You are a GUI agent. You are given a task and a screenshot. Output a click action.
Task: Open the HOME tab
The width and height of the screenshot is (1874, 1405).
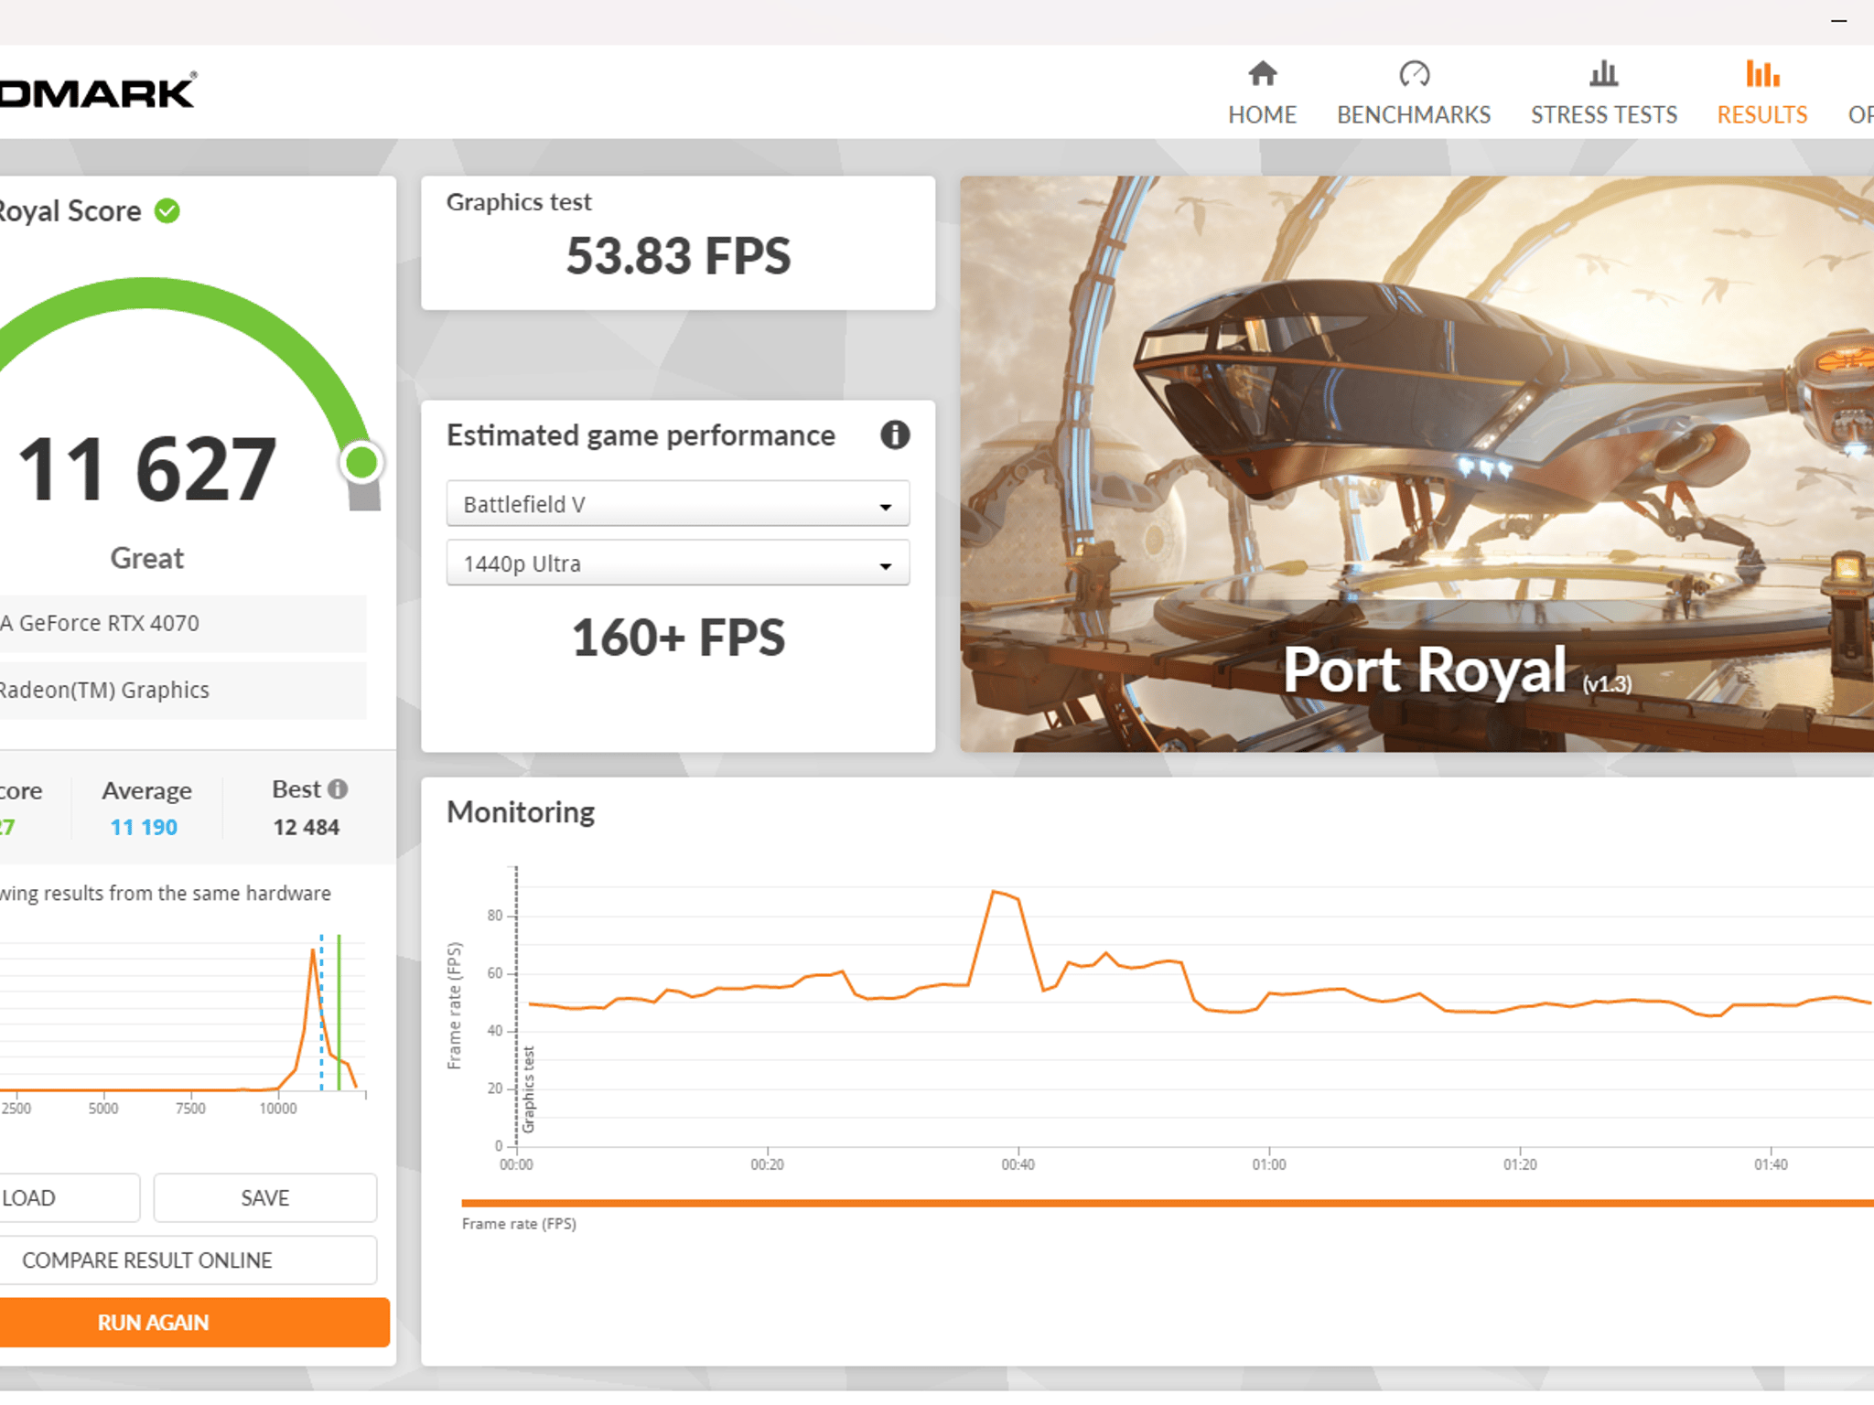coord(1262,93)
